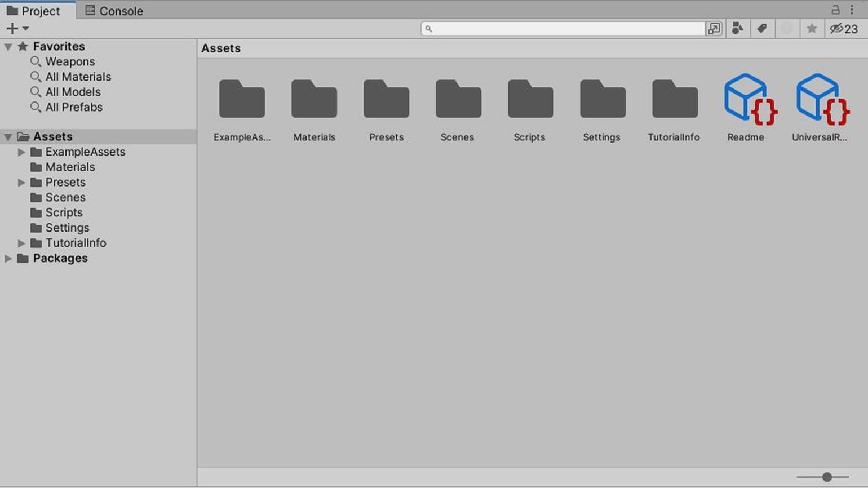Open the plus create asset dropdown
Screen dimensions: 868x488
17,29
